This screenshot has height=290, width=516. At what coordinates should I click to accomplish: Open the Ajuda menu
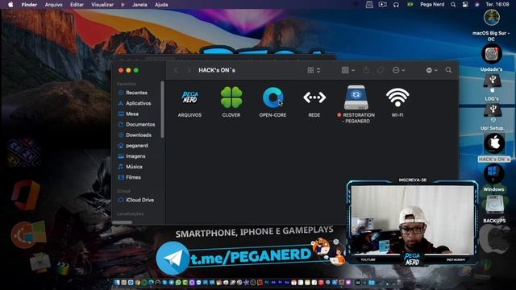coord(161,5)
